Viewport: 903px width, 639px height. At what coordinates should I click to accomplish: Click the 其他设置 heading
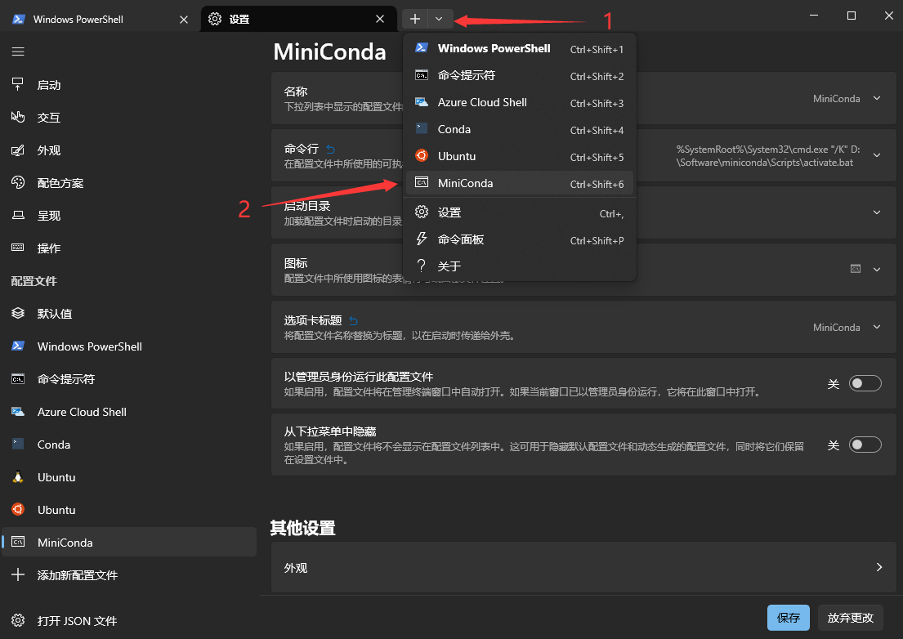coord(303,528)
